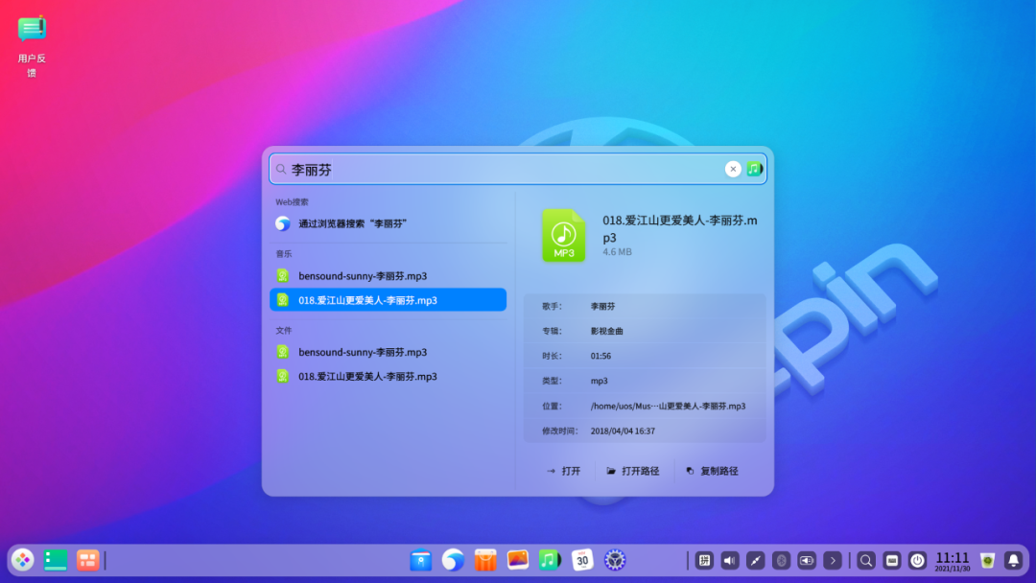Click the search field containing 李丽芬
Image resolution: width=1036 pixels, height=583 pixels.
coord(517,169)
